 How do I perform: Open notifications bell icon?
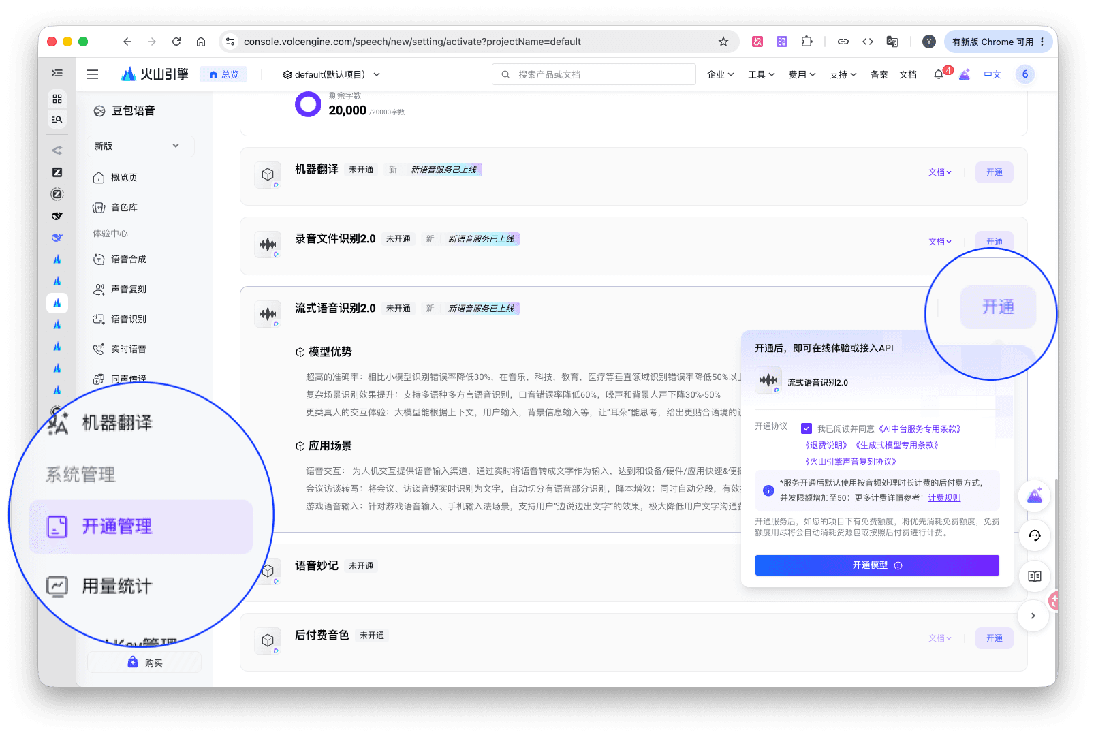[939, 74]
